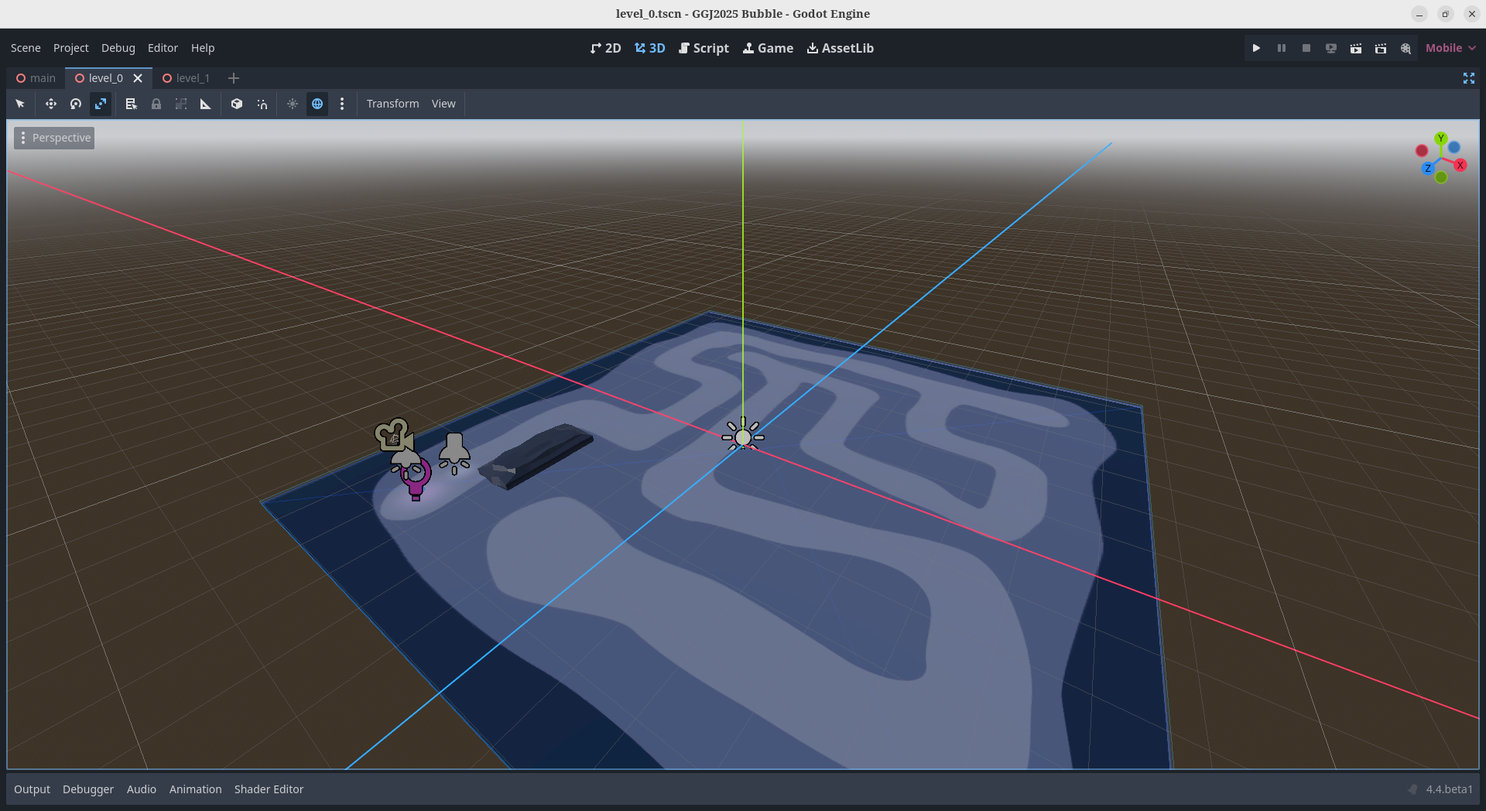Switch to the 3D workspace
Image resolution: width=1486 pixels, height=811 pixels.
tap(649, 48)
